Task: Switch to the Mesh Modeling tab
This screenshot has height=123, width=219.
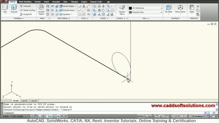Action: tap(25, 2)
